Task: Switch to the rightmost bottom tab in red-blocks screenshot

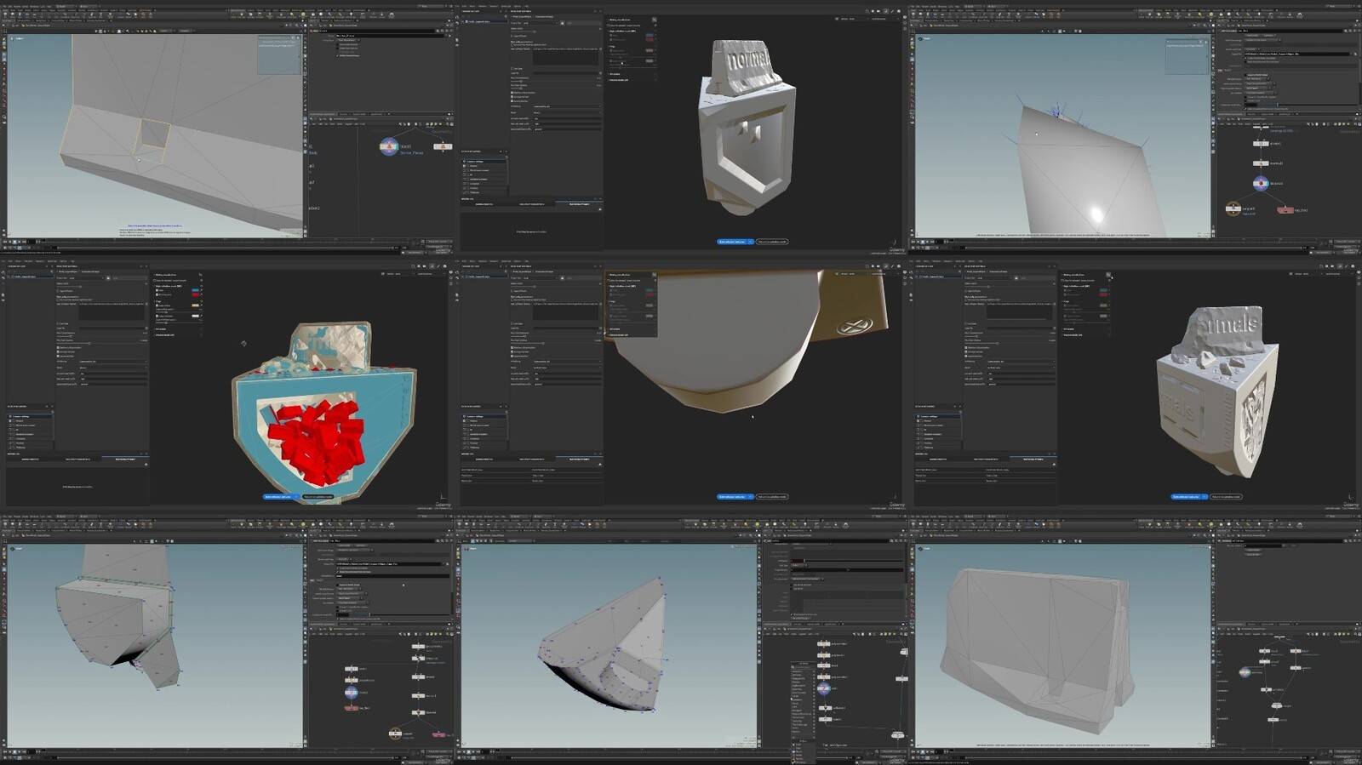Action: pyautogui.click(x=125, y=459)
